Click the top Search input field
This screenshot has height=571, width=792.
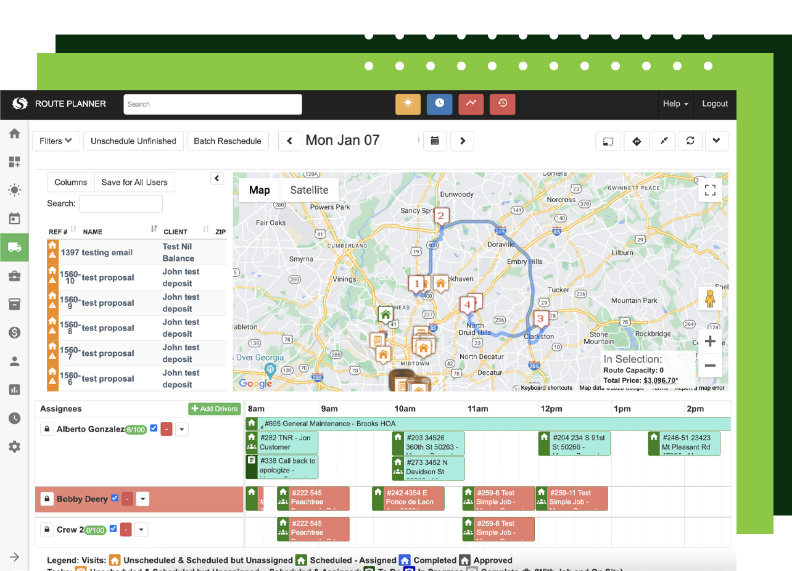213,104
